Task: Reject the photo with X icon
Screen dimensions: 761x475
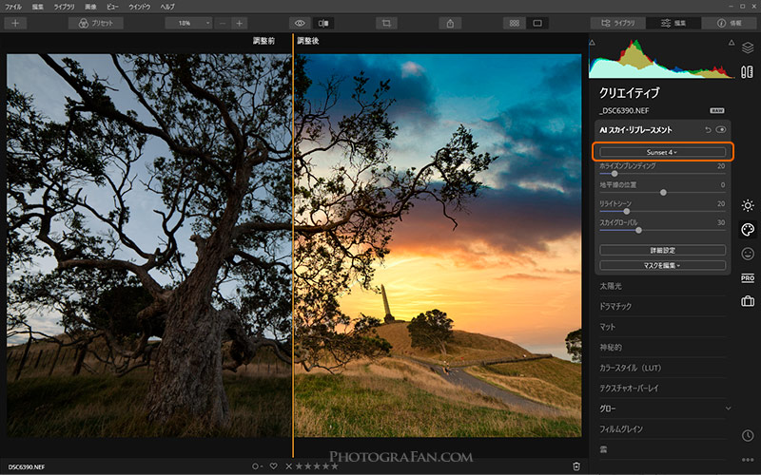Action: click(289, 466)
